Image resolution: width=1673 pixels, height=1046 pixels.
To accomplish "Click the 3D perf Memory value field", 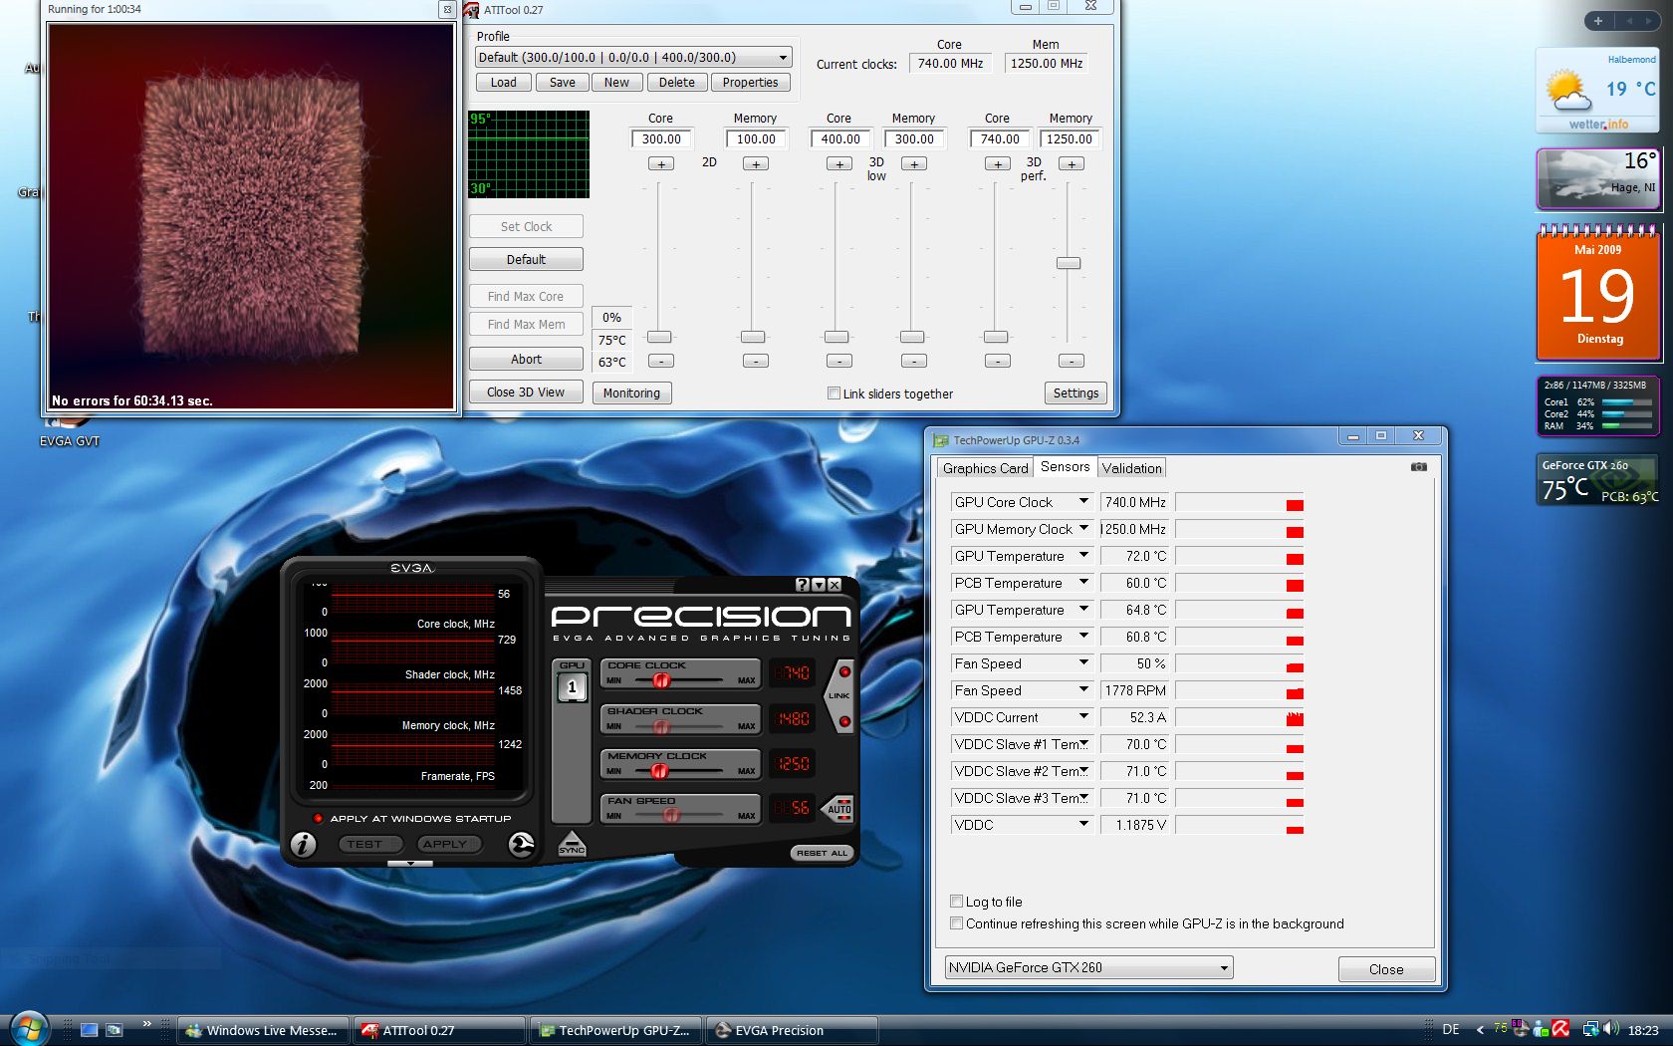I will (x=1070, y=139).
